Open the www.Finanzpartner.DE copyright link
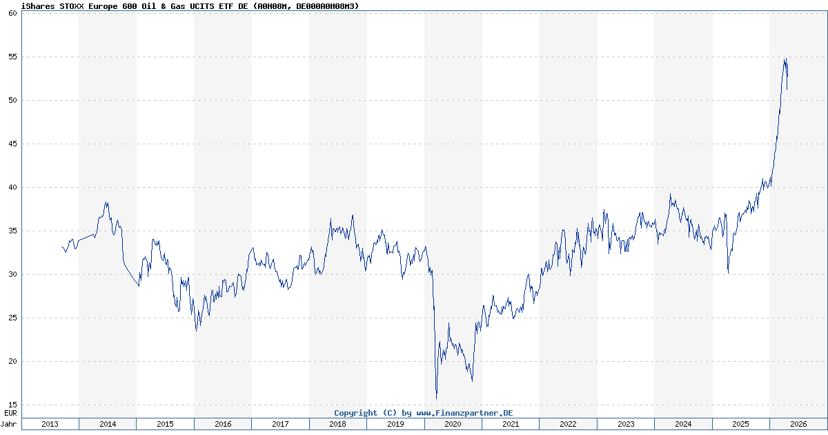The height and width of the screenshot is (435, 828). point(424,412)
